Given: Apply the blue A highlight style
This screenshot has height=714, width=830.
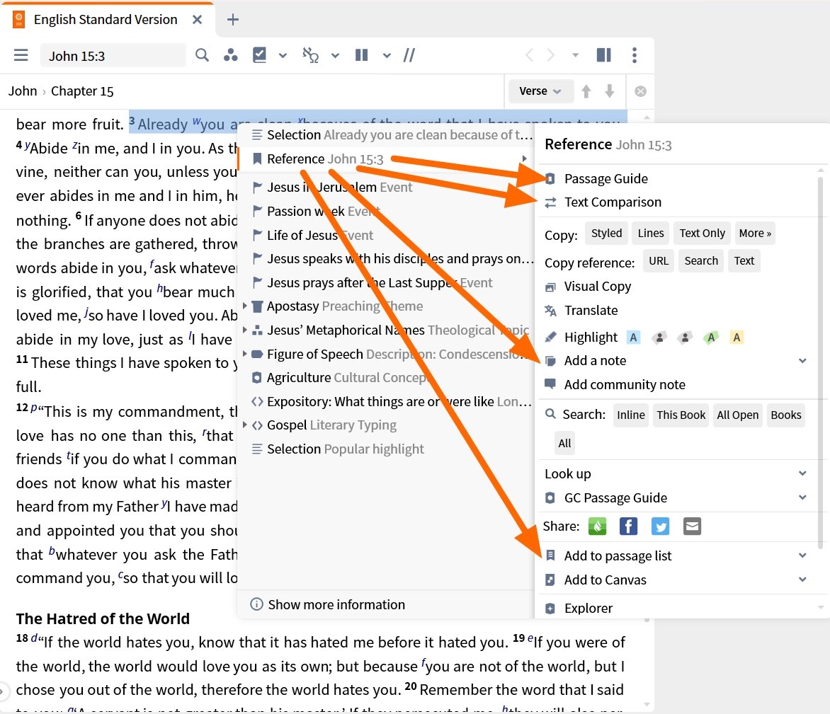Looking at the screenshot, I should tap(633, 338).
